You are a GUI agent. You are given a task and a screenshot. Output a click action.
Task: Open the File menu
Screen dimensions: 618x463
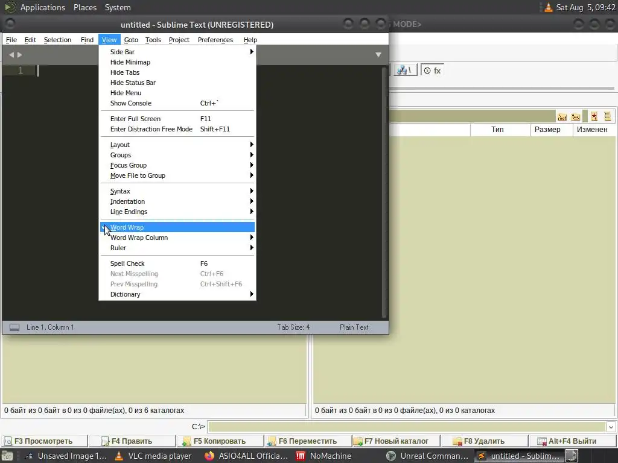click(11, 40)
